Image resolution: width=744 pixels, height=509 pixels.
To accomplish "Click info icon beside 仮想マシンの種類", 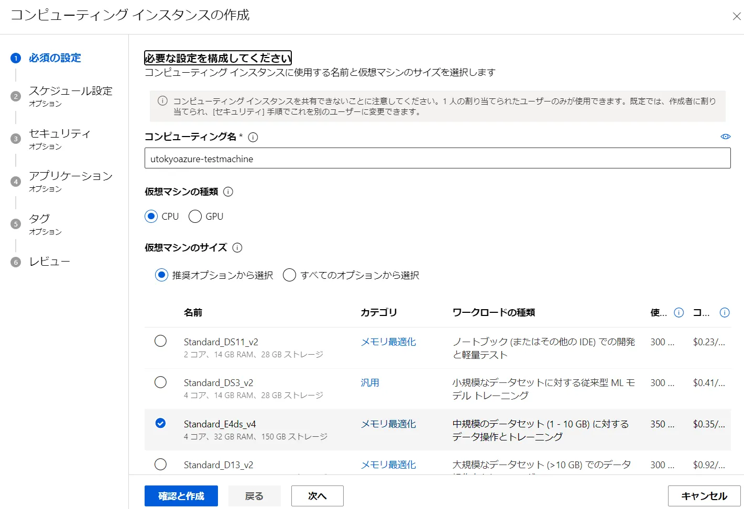I will click(x=228, y=192).
